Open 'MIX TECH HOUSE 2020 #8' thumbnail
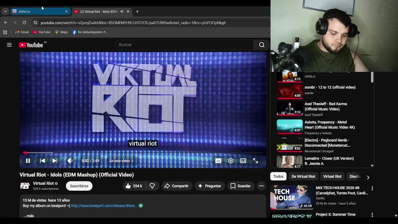 (x=292, y=197)
